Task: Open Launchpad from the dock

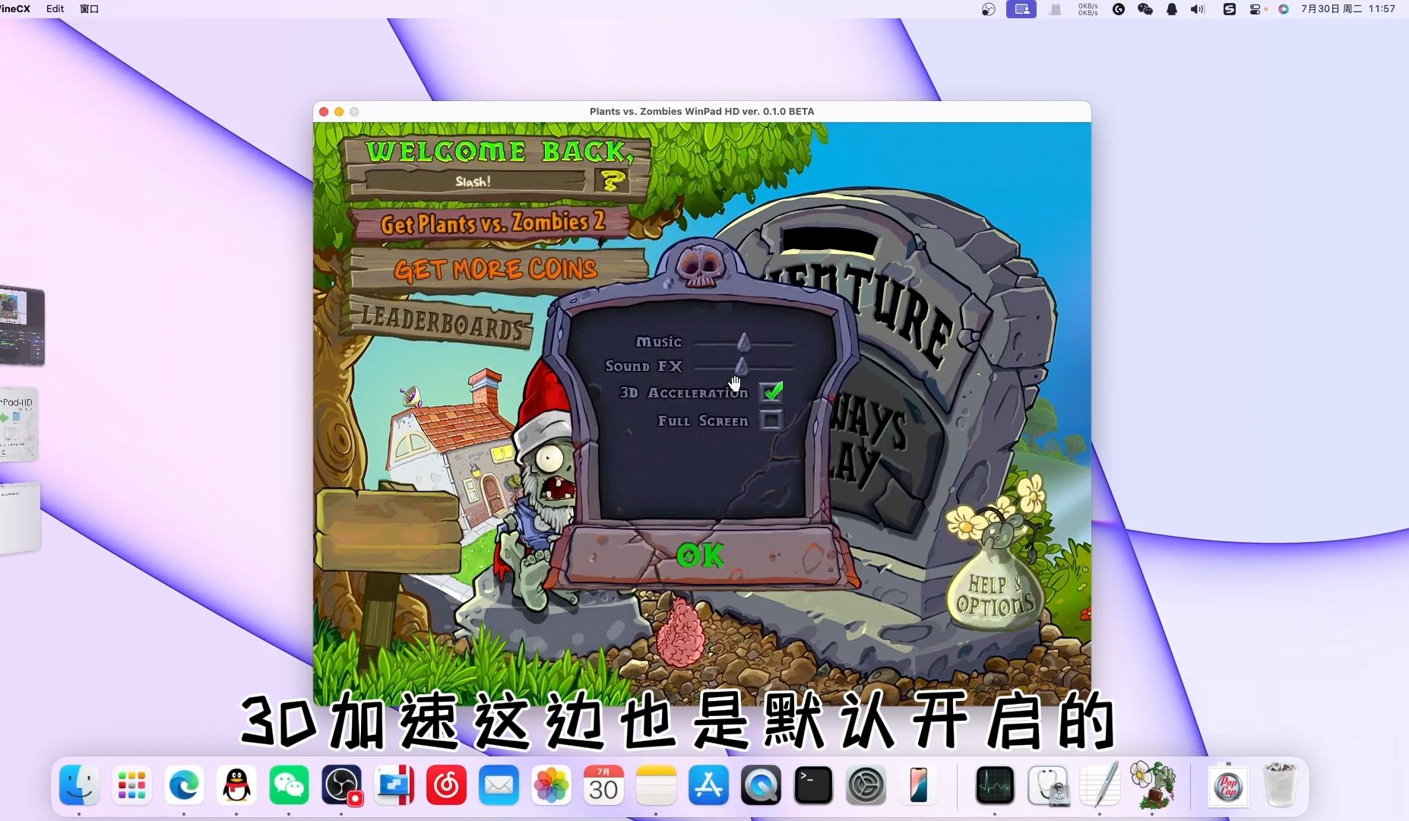Action: tap(131, 785)
